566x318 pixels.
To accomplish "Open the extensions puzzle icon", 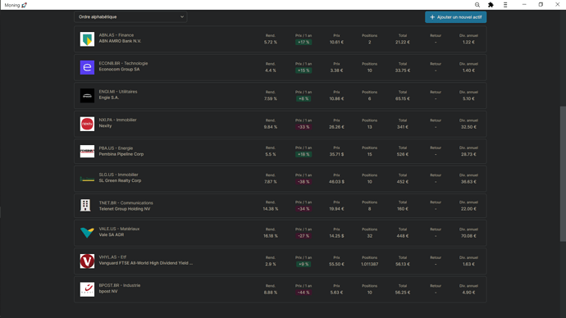I will (x=491, y=5).
